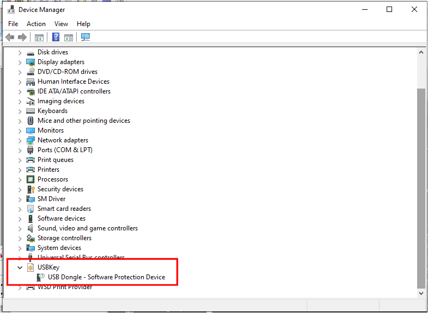Show or hide console tree toolbar icon
Image resolution: width=428 pixels, height=313 pixels.
click(x=39, y=37)
